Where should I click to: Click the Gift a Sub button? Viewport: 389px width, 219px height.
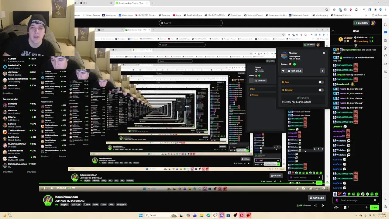(295, 71)
